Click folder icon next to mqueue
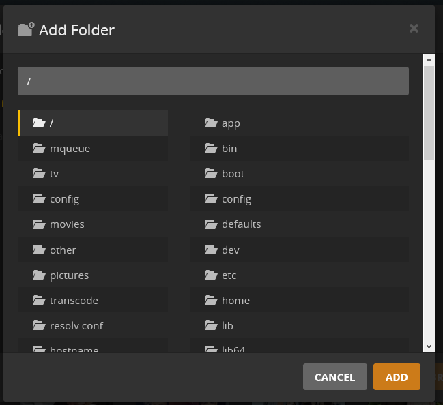443x405 pixels. pyautogui.click(x=39, y=148)
